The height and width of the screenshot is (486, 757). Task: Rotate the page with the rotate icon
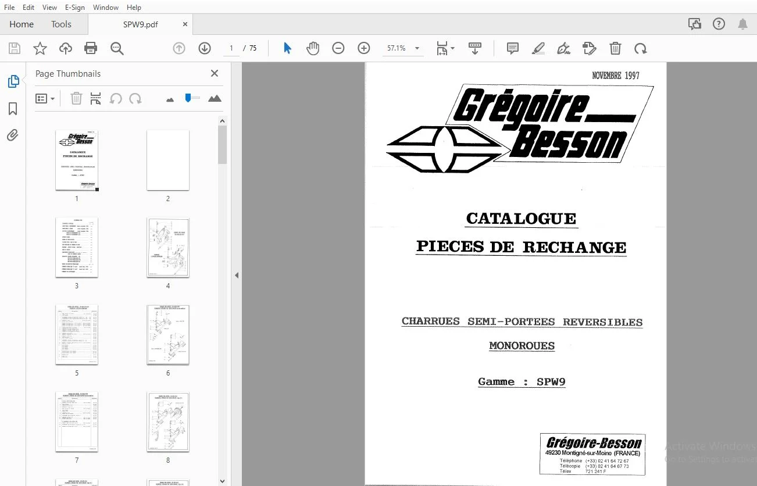(x=641, y=48)
